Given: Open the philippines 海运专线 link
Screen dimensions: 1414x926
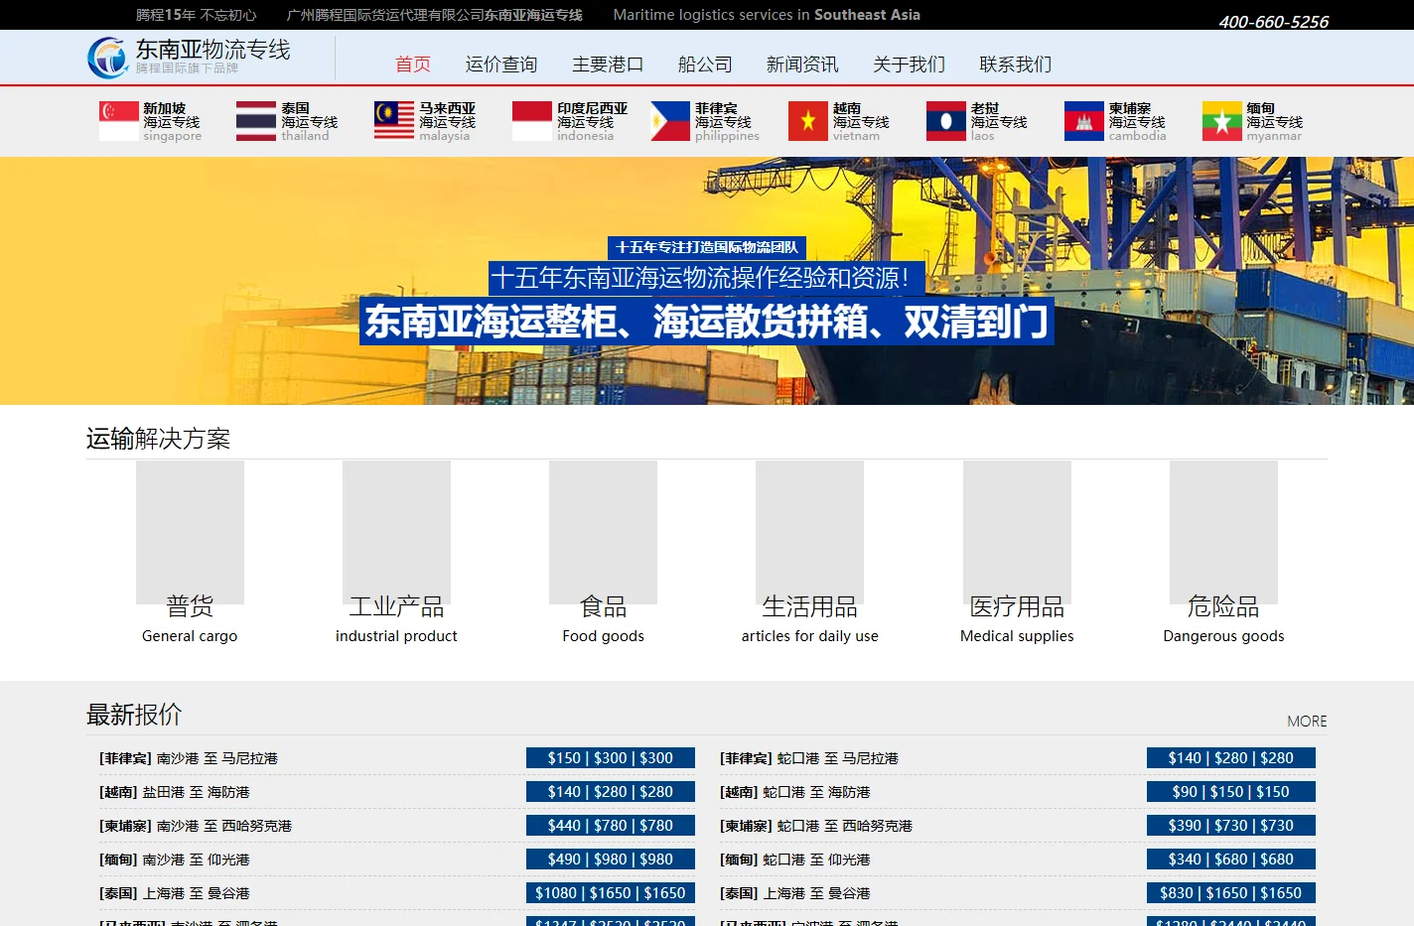Looking at the screenshot, I should pyautogui.click(x=727, y=122).
